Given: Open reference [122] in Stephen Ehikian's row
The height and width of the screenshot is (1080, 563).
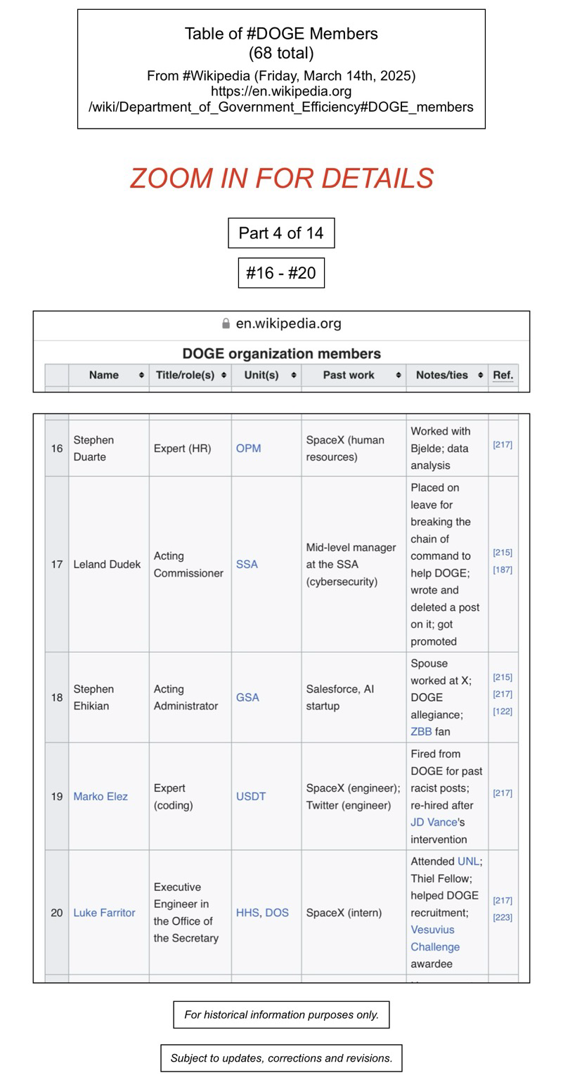Looking at the screenshot, I should (x=503, y=711).
